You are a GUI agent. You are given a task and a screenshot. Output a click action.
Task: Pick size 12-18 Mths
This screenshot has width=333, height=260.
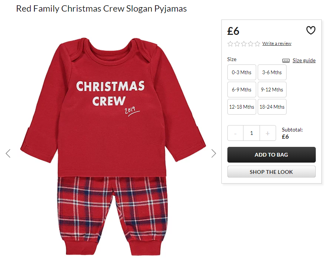coord(242,107)
